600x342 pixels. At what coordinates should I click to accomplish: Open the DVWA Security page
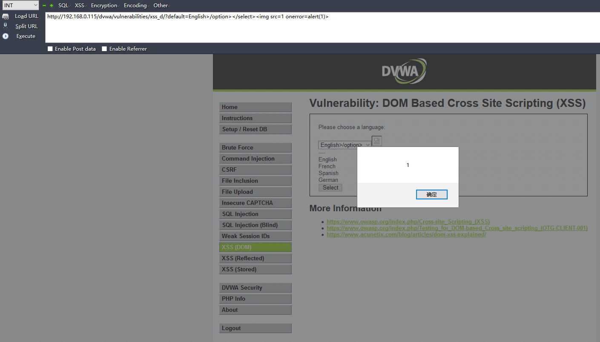point(242,287)
